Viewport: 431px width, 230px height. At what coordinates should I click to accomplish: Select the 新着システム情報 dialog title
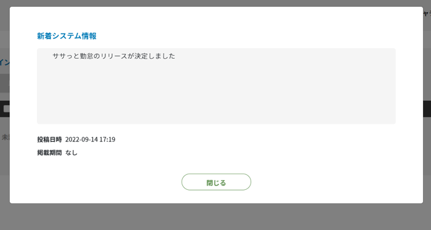tap(66, 36)
